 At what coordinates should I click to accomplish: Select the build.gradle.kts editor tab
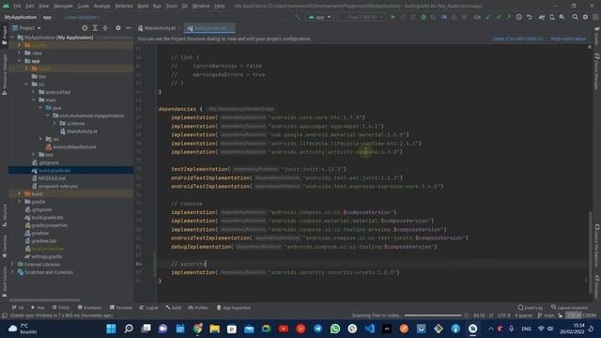[x=209, y=28]
